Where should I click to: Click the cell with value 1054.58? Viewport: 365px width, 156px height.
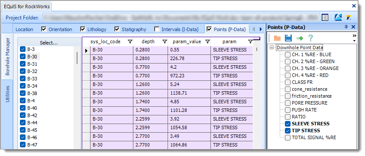[x=189, y=127]
